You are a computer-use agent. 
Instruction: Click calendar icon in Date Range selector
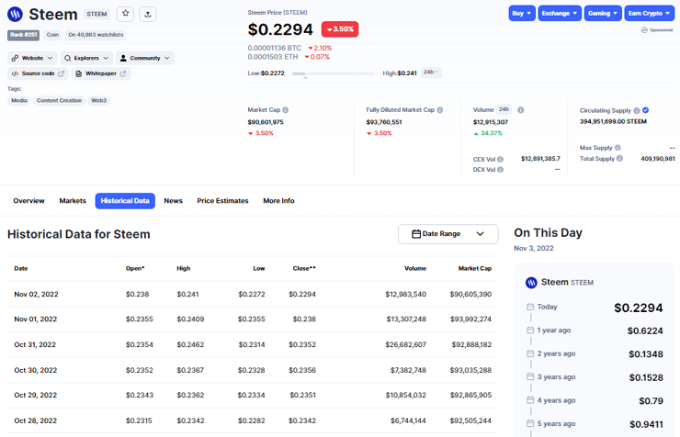pyautogui.click(x=416, y=234)
